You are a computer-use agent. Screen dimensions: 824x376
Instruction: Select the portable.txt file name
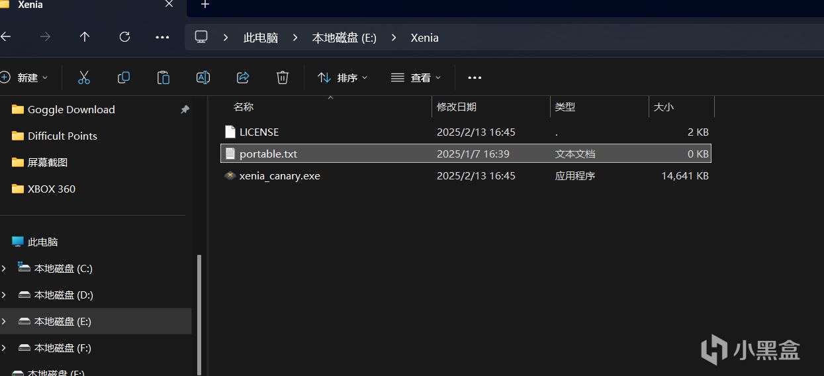tap(268, 154)
